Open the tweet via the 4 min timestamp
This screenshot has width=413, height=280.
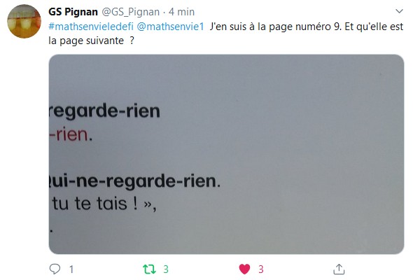pyautogui.click(x=181, y=12)
